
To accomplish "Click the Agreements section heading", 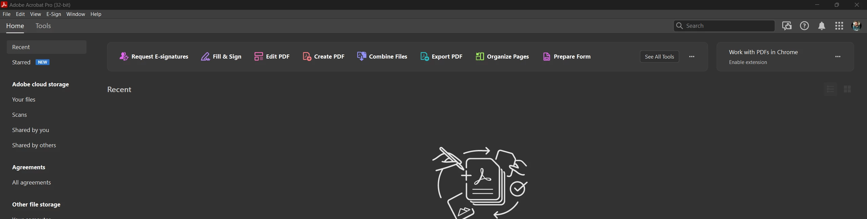I will [28, 167].
